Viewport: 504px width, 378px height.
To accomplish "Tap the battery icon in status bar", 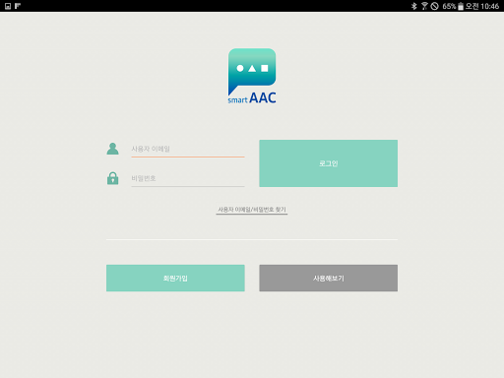I will point(461,6).
